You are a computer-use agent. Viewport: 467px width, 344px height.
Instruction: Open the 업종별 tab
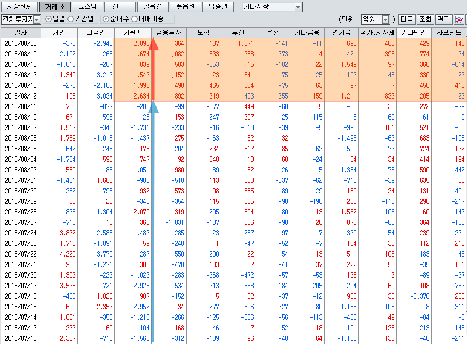218,7
